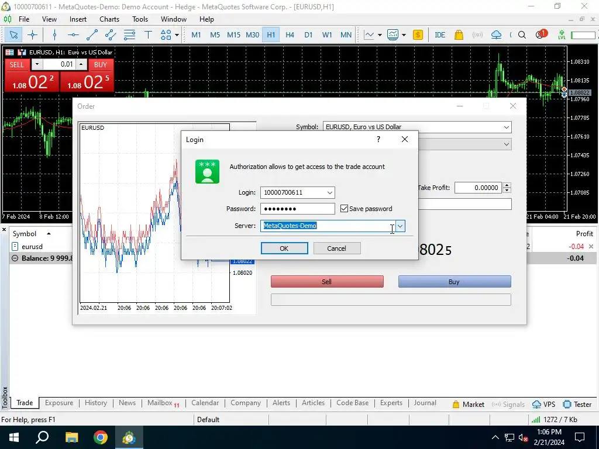Screen dimensions: 599x449
Task: Open the Insert menu
Action: [x=78, y=19]
